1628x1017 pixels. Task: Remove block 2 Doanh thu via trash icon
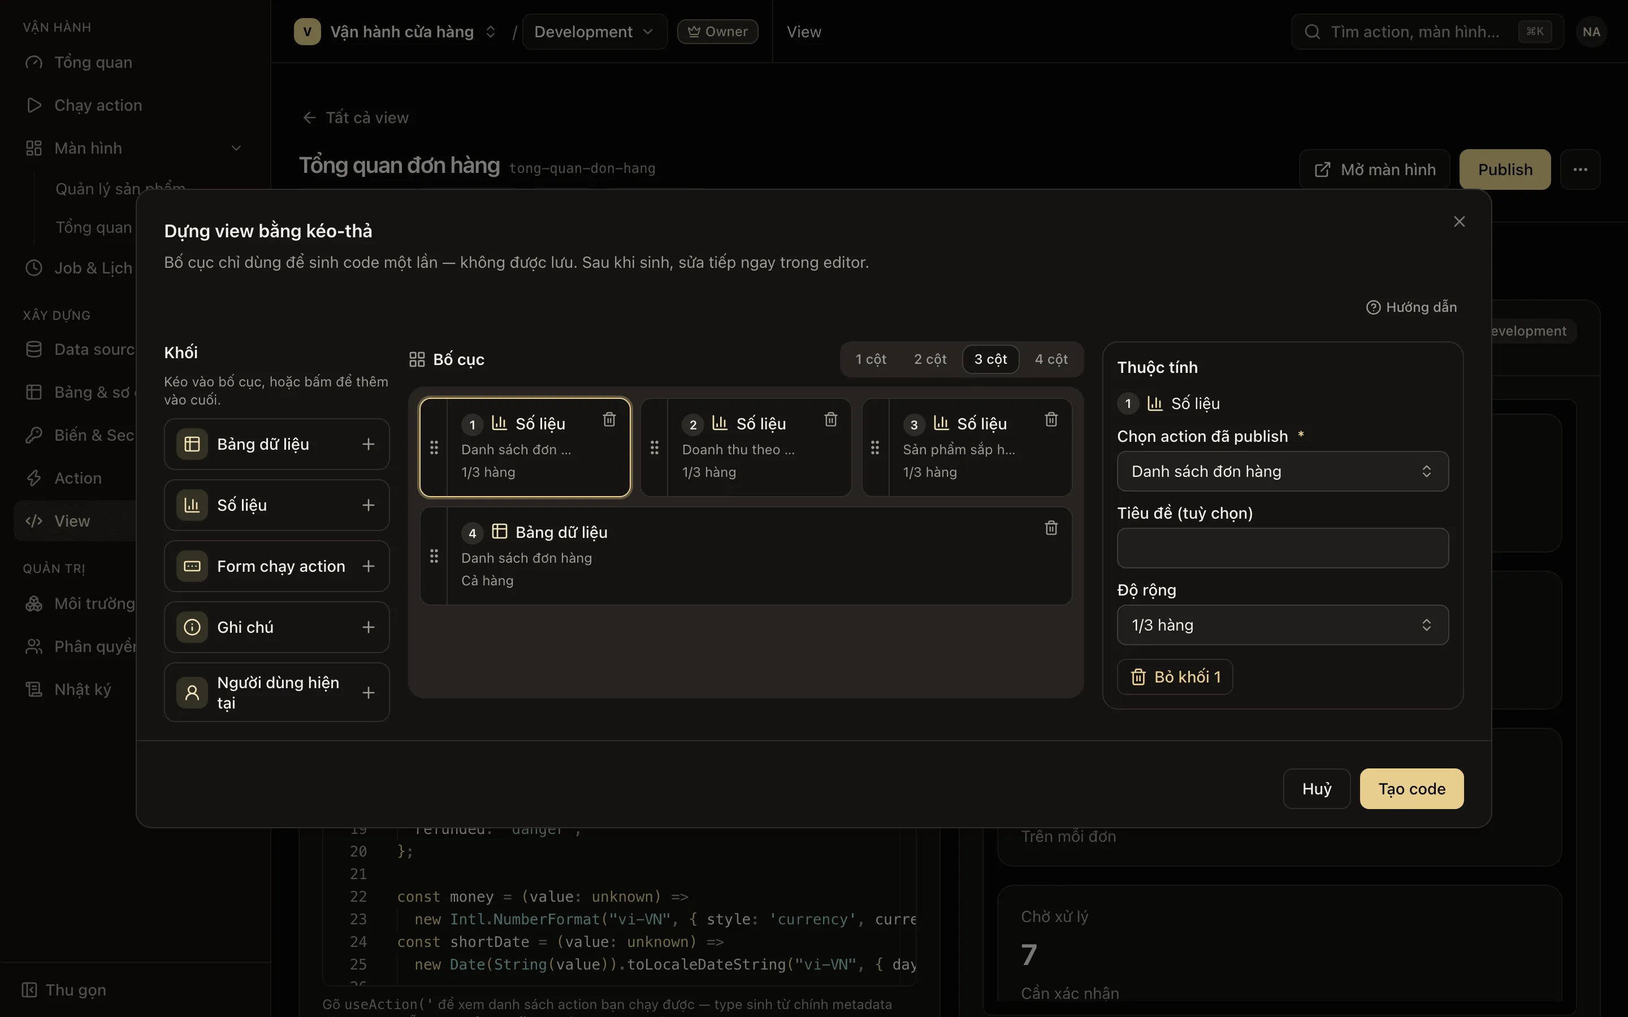(x=831, y=420)
